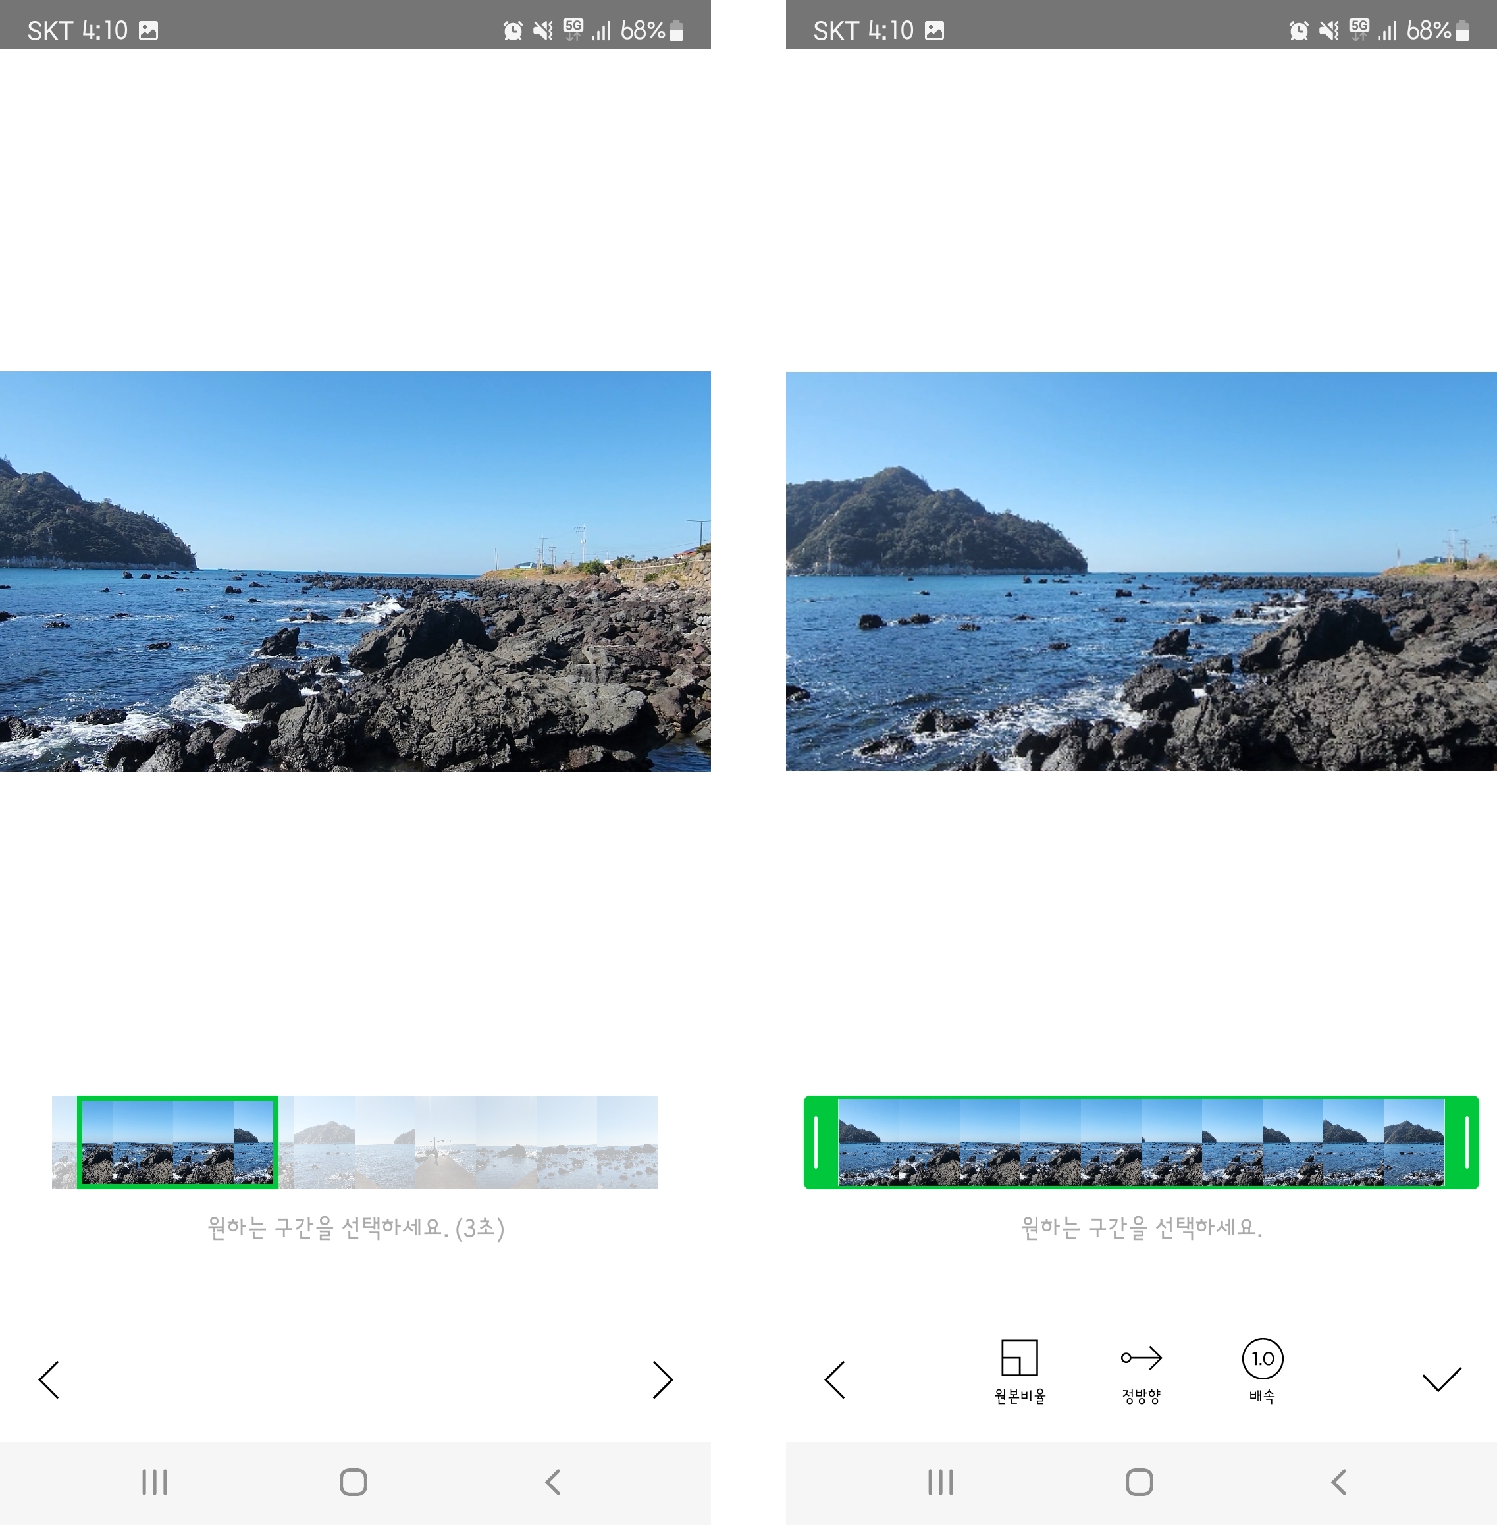Tap left screen's next arrow
The width and height of the screenshot is (1497, 1525).
[662, 1379]
